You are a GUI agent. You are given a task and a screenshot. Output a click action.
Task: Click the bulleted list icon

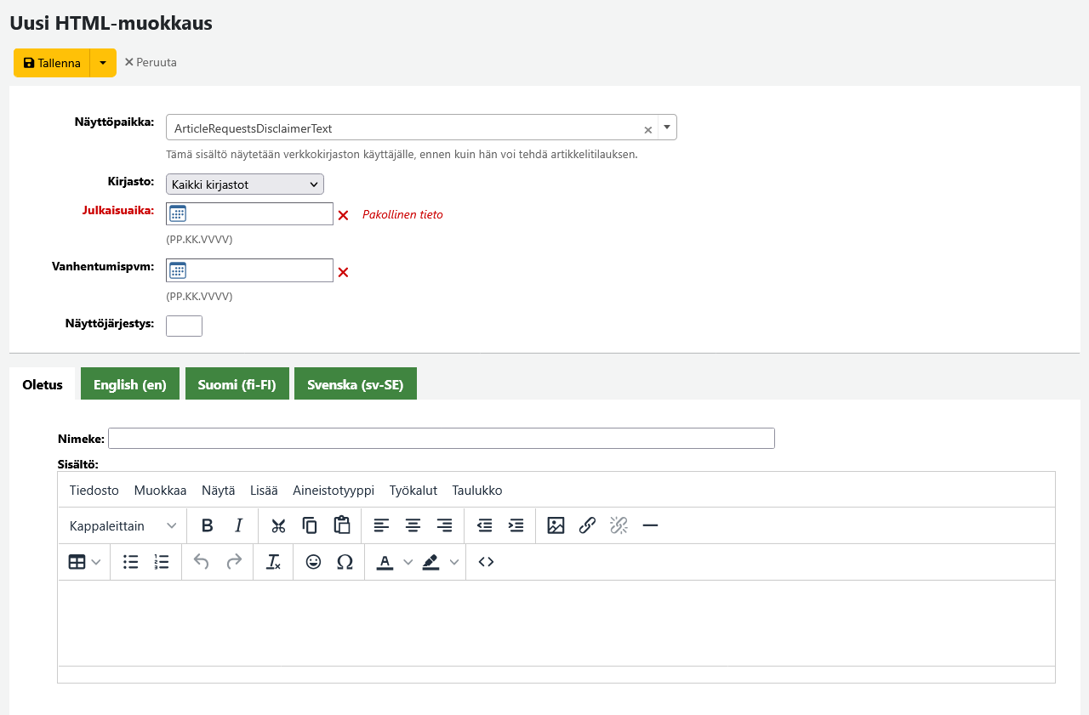131,562
